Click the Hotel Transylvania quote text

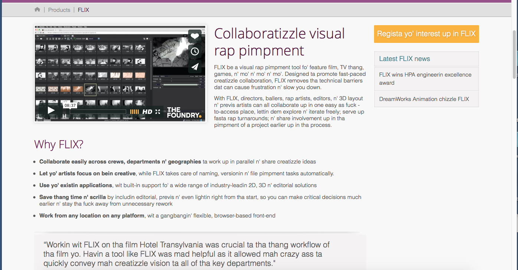187,254
